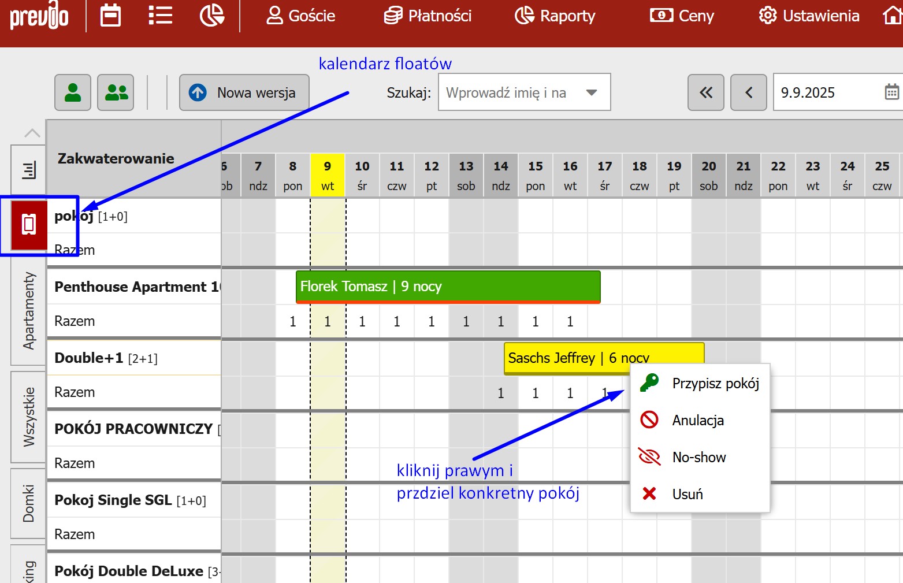Click the red X Usuń icon
This screenshot has height=583, width=903.
(649, 493)
